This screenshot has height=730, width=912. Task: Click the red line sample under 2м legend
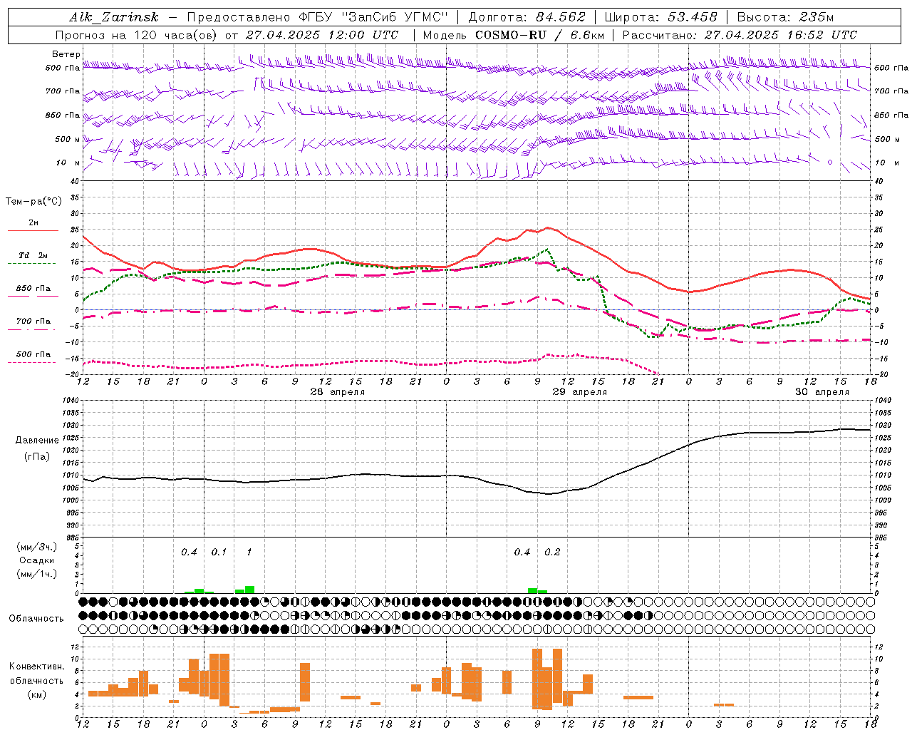click(33, 230)
